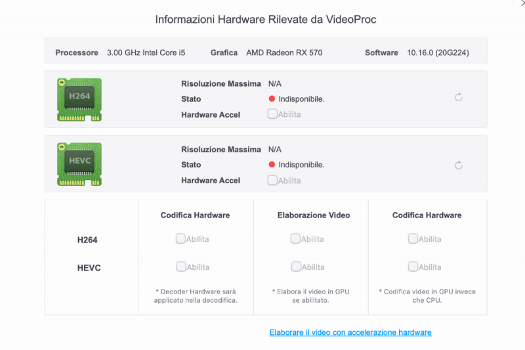Open 'Elaborare il video con accelerazione hardware' link

[x=350, y=332]
